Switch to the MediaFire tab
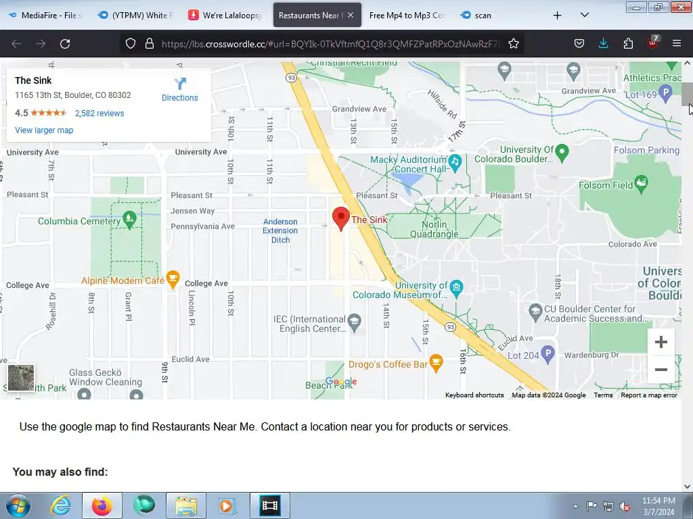693x519 pixels. 47,16
